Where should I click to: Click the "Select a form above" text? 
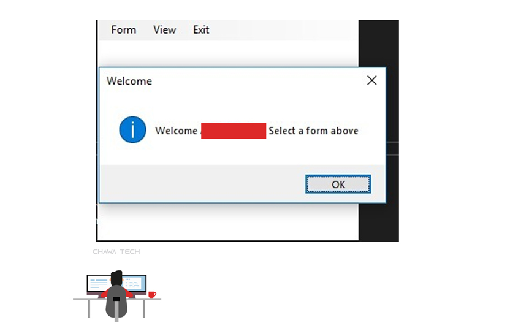coord(313,131)
